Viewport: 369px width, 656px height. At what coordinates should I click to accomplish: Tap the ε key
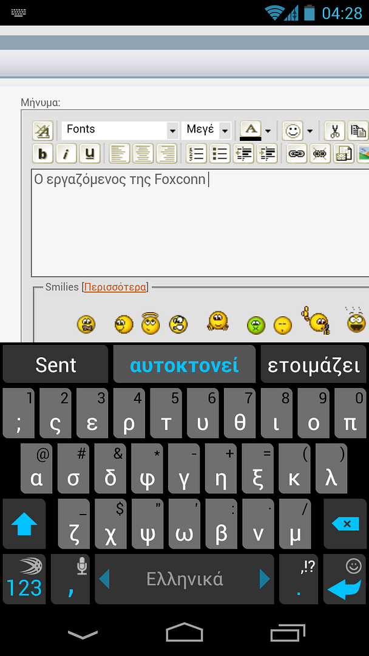[x=92, y=414]
